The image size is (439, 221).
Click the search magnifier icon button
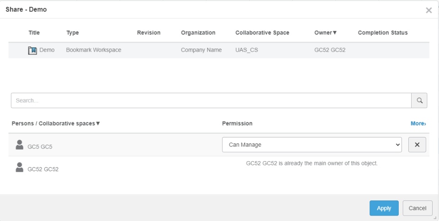[x=419, y=100]
